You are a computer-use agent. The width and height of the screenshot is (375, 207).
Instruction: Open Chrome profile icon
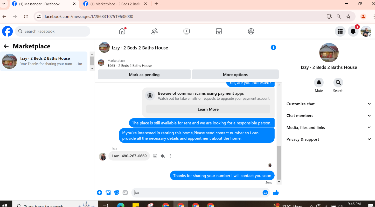coord(363,17)
